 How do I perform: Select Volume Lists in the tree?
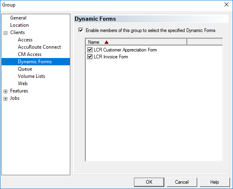point(31,76)
